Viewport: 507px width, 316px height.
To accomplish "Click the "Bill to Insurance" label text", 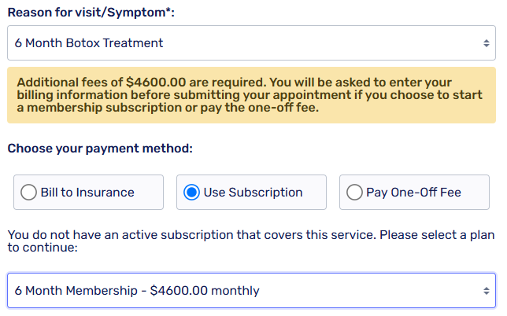I will 87,193.
